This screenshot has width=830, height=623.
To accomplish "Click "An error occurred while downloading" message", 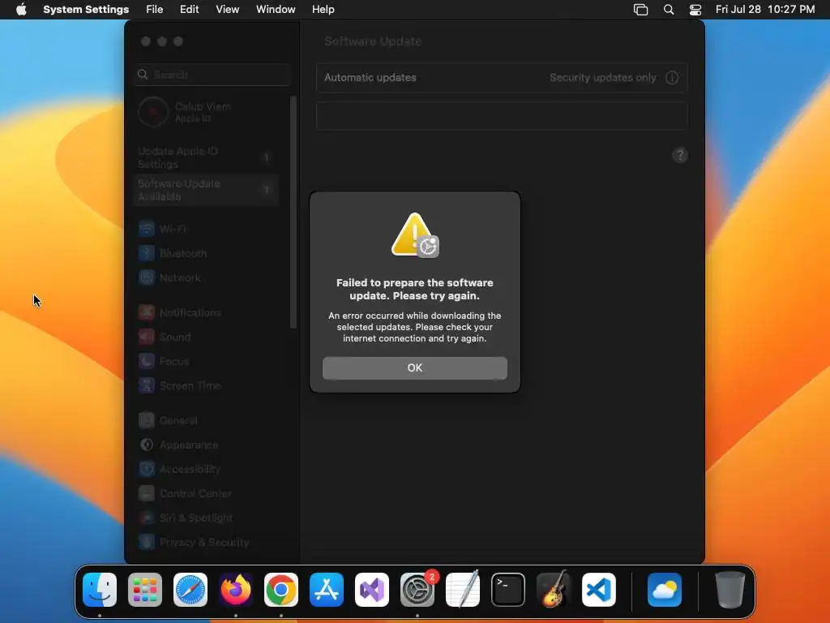I will click(x=414, y=327).
